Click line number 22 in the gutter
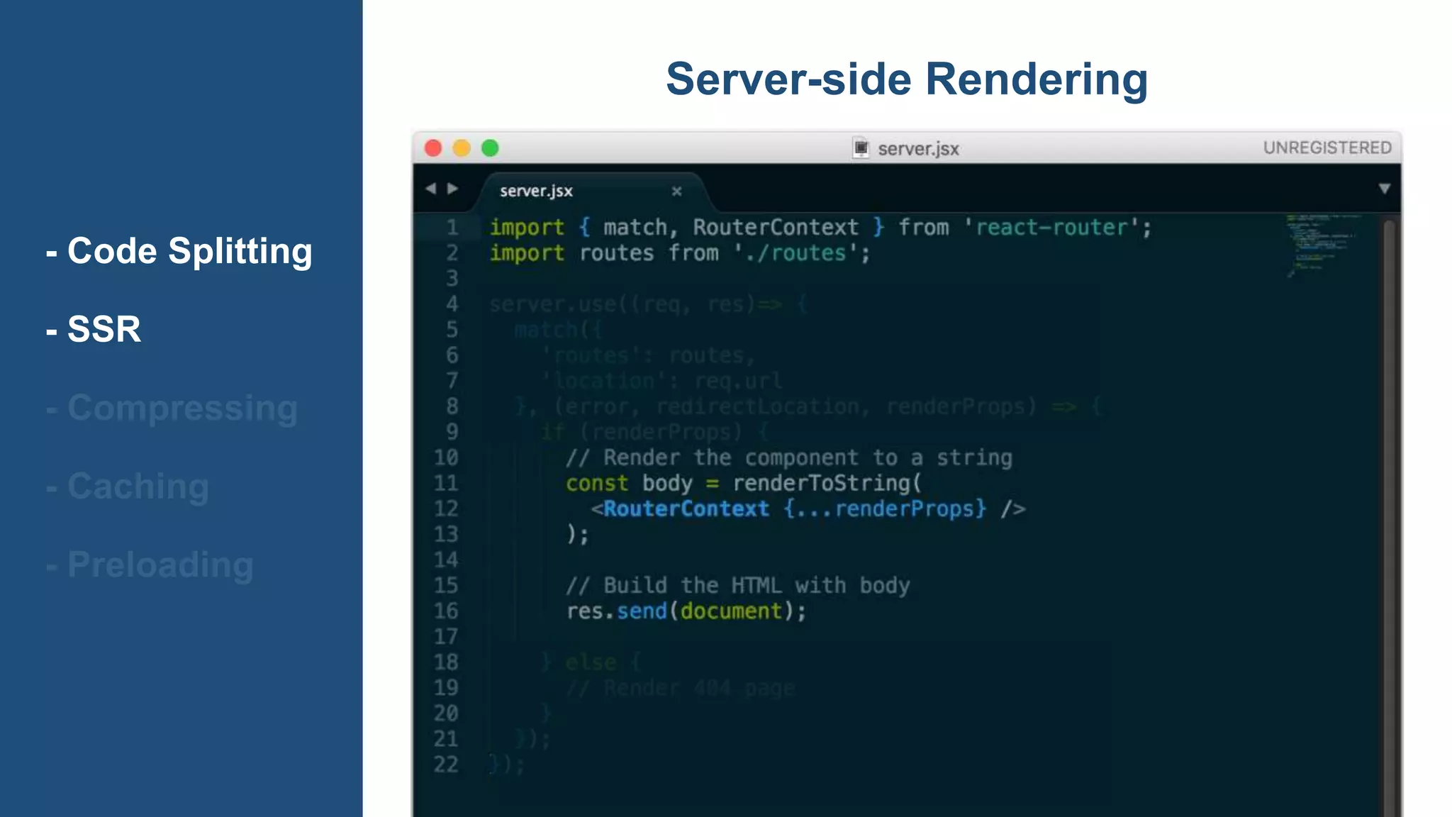1452x817 pixels. pyautogui.click(x=446, y=764)
